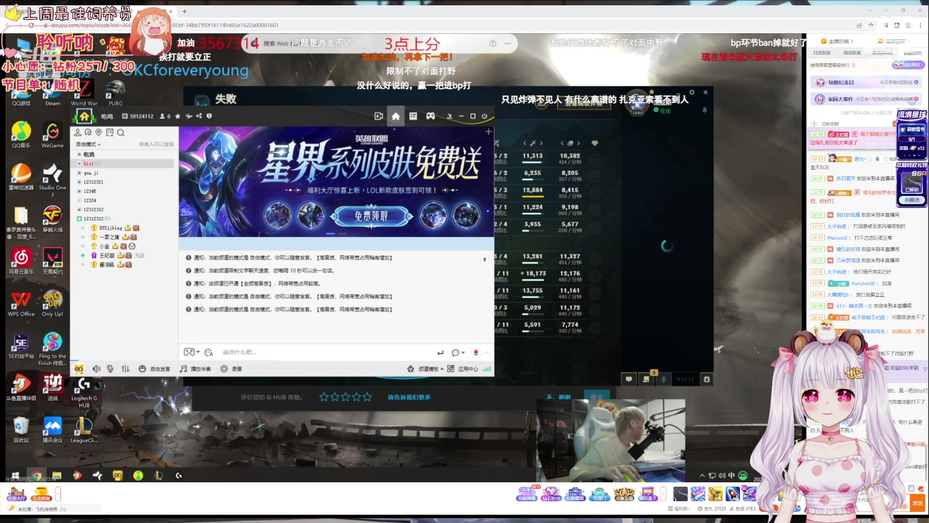Screen dimensions: 929x523
Task: Open the list view icon in YY top bar
Action: [x=413, y=116]
